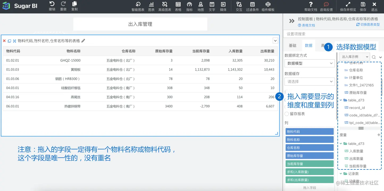
Task: Collapse the table_d73 dimension folder
Action: pyautogui.click(x=341, y=100)
